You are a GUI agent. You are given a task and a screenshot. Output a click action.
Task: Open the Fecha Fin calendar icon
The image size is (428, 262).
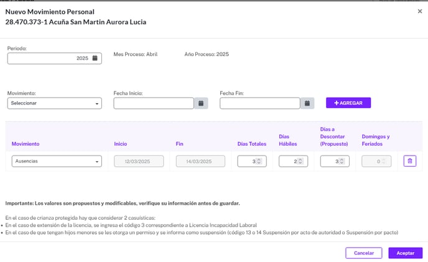307,103
